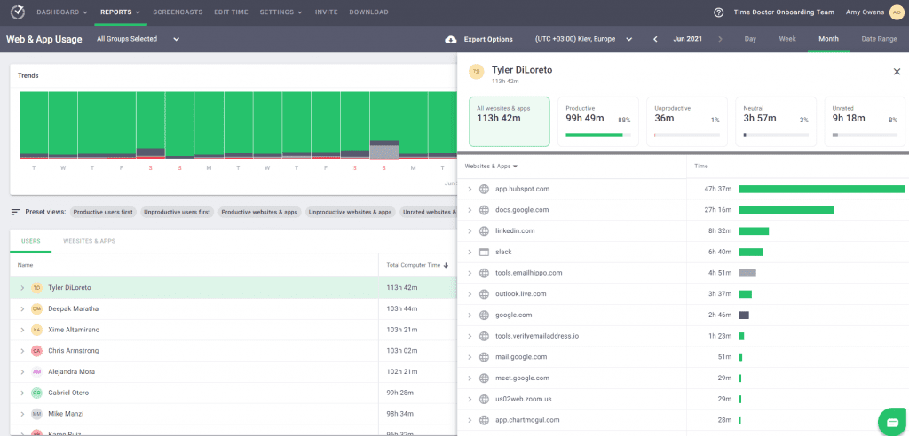This screenshot has width=909, height=436.
Task: Click tools.emailhippo.com gray time bar
Action: coord(747,273)
